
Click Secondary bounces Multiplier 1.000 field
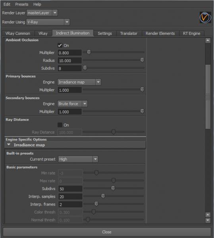point(69,112)
